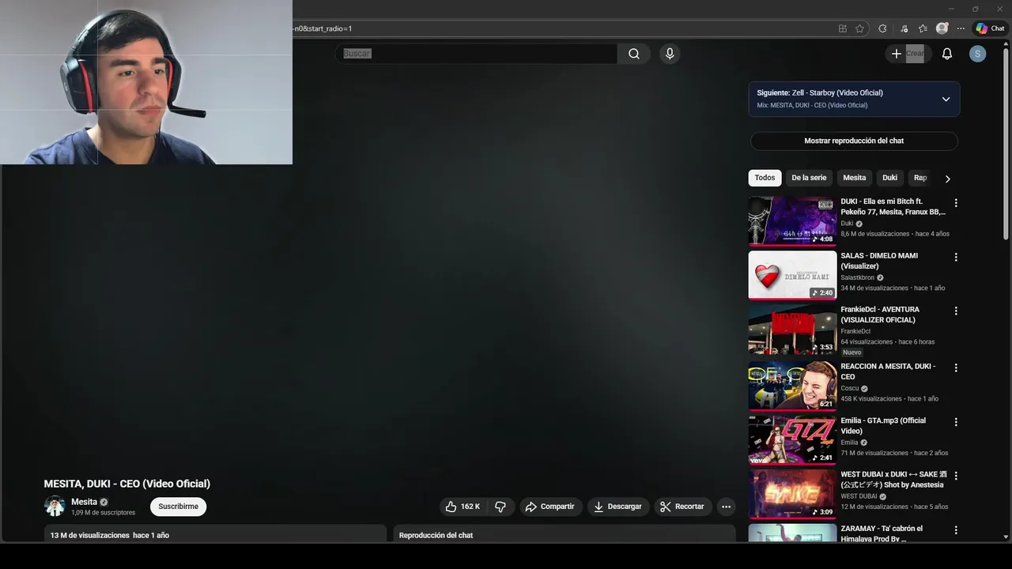Open the Mesita channel avatar

tap(55, 507)
